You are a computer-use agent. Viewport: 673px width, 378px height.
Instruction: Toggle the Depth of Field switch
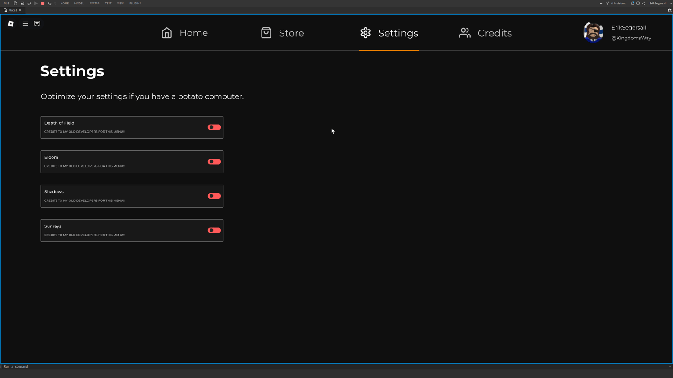[x=214, y=127]
